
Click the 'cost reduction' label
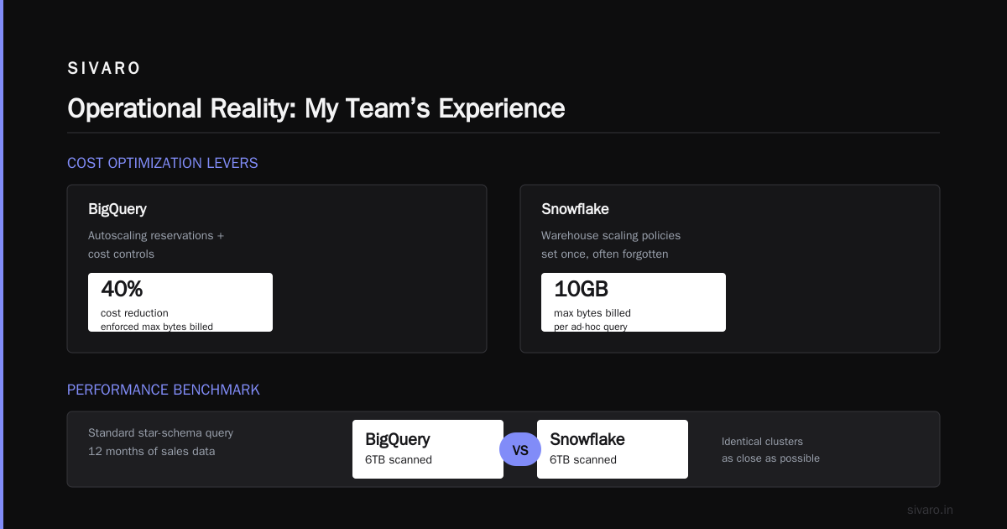pos(135,313)
